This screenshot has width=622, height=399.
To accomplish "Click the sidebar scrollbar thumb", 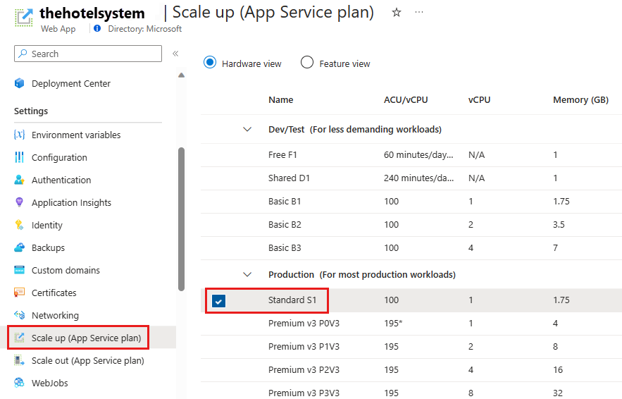I will (x=181, y=219).
